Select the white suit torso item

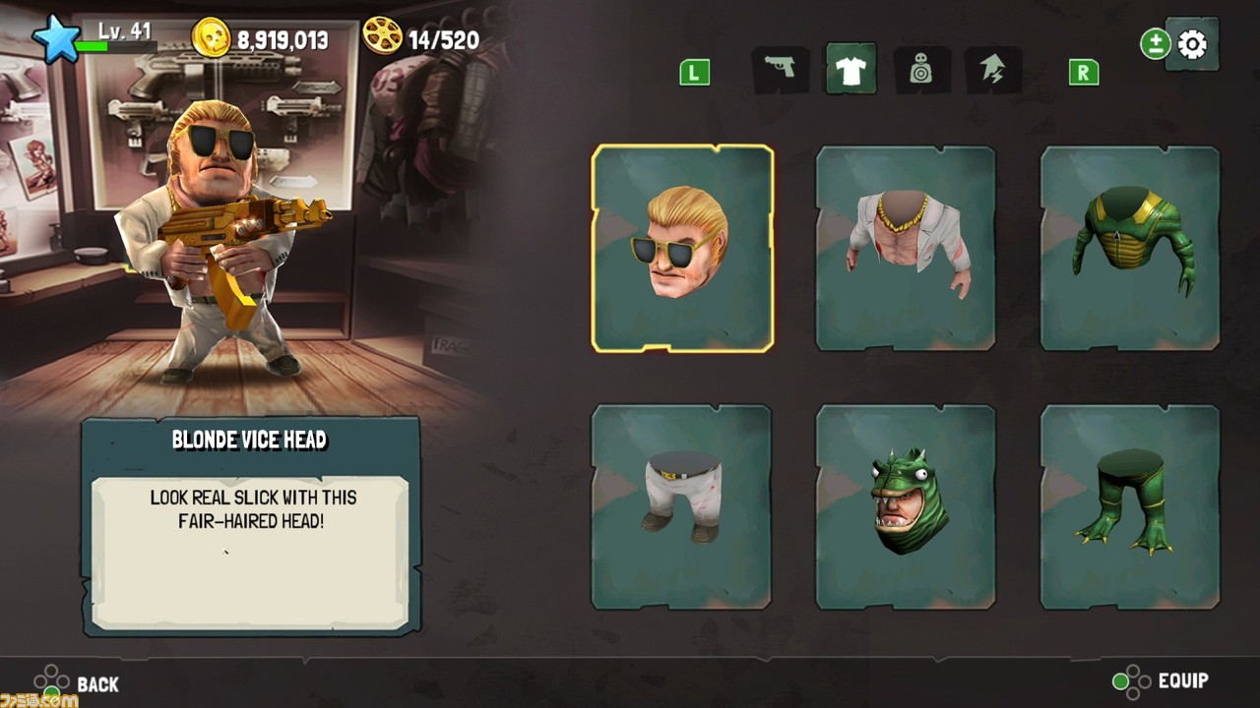pos(906,248)
